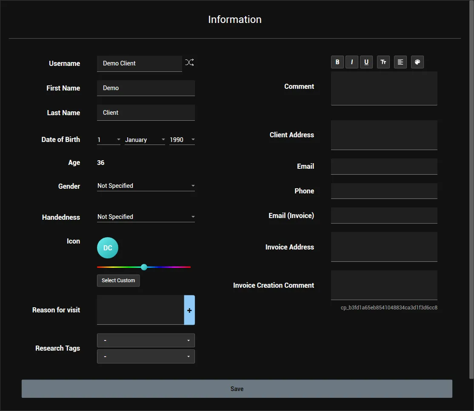Focus the First Name input field
This screenshot has width=474, height=411.
[x=146, y=88]
